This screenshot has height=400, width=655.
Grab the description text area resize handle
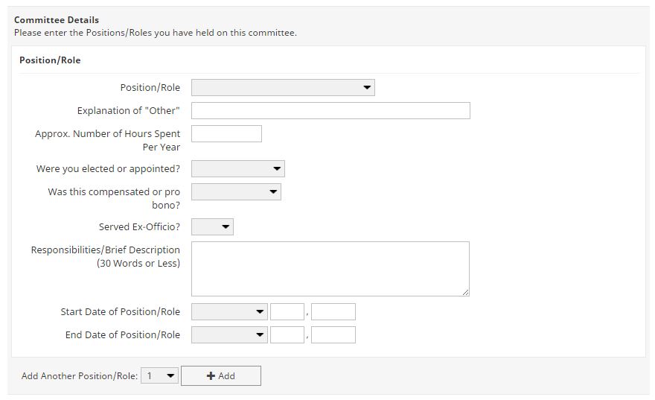(465, 293)
